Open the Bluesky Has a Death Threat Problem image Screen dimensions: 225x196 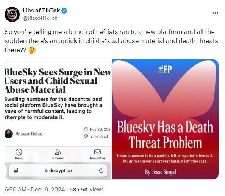tap(165, 119)
